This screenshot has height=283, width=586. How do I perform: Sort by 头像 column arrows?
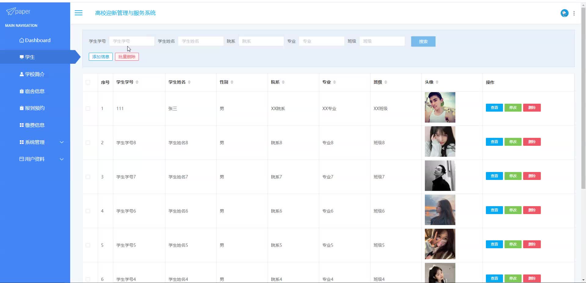click(437, 82)
